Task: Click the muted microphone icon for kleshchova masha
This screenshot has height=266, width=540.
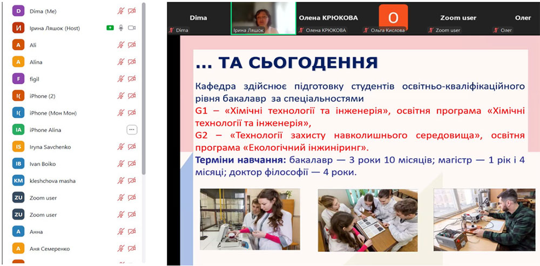Action: 120,180
